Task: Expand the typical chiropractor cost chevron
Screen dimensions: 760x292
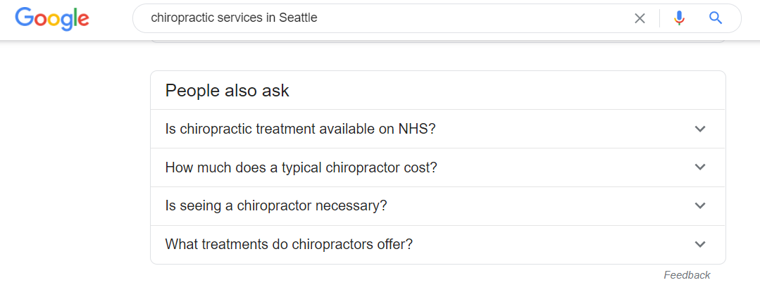Action: (700, 167)
